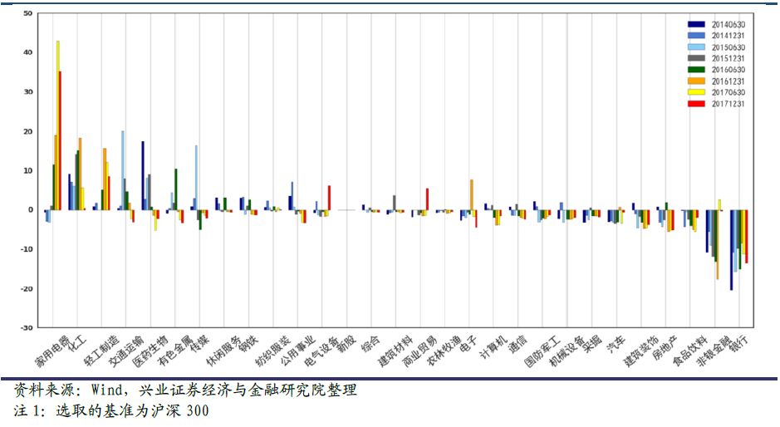Click the yellow 20170630 legend swatch
Screen dimensions: 780x427
(x=696, y=92)
